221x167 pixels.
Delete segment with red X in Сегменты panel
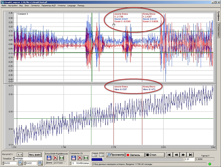point(80,158)
